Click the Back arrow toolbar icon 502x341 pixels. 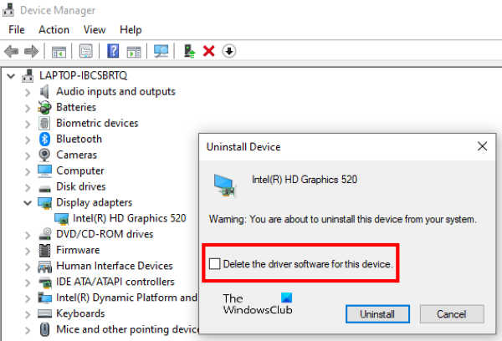click(x=13, y=51)
